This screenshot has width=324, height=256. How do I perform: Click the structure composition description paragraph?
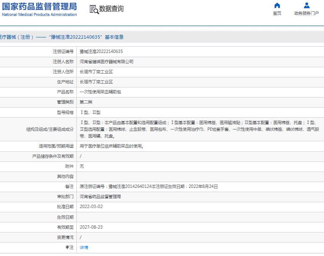[200, 129]
